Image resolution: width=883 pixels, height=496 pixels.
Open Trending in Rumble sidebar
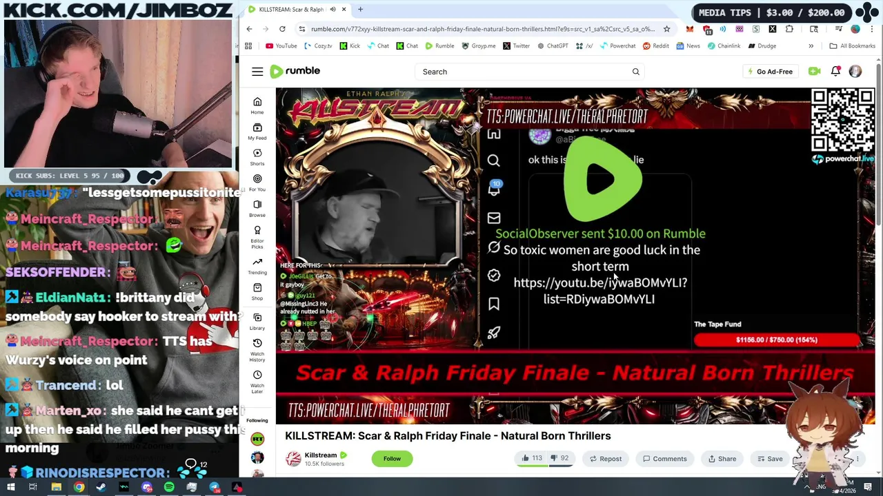coord(257,266)
